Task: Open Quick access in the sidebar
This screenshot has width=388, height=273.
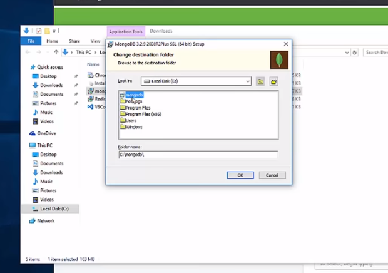Action: click(x=47, y=67)
